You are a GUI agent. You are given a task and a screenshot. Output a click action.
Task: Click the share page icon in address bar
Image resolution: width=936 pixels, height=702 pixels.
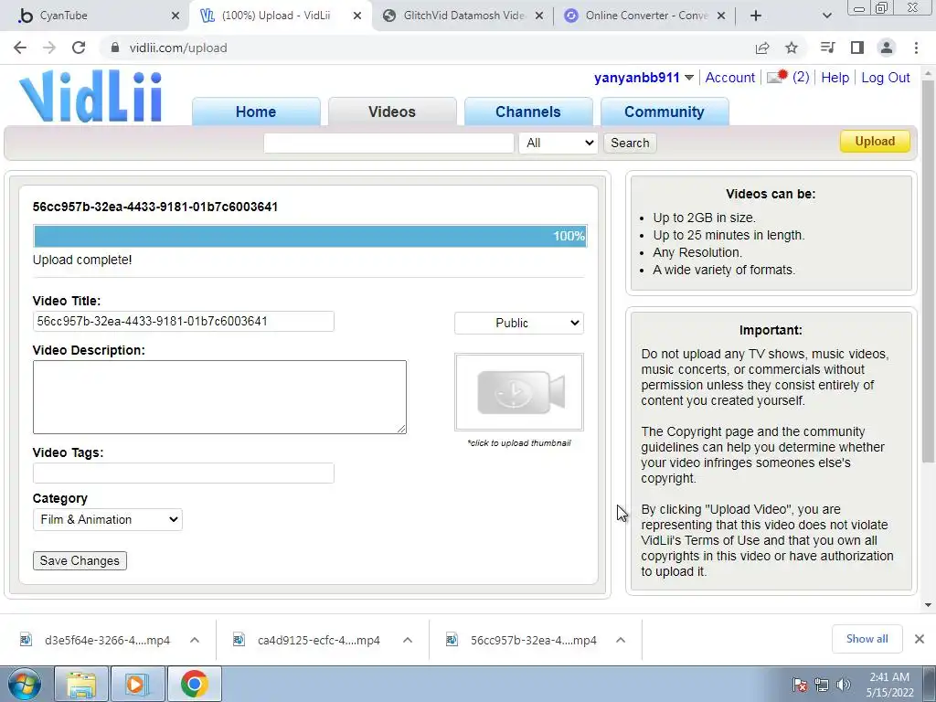[x=762, y=48]
